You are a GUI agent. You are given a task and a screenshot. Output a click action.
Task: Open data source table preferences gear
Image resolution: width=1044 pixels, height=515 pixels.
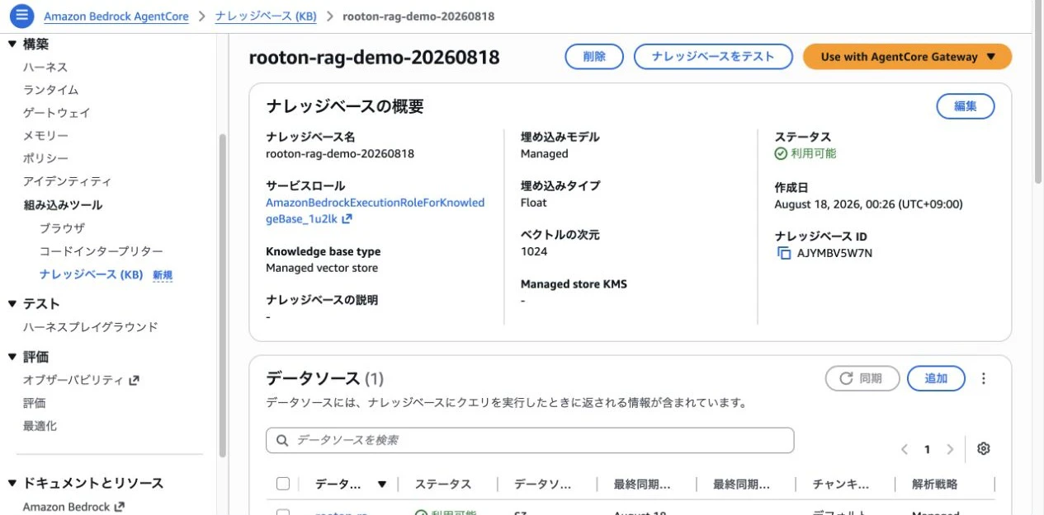(x=983, y=448)
